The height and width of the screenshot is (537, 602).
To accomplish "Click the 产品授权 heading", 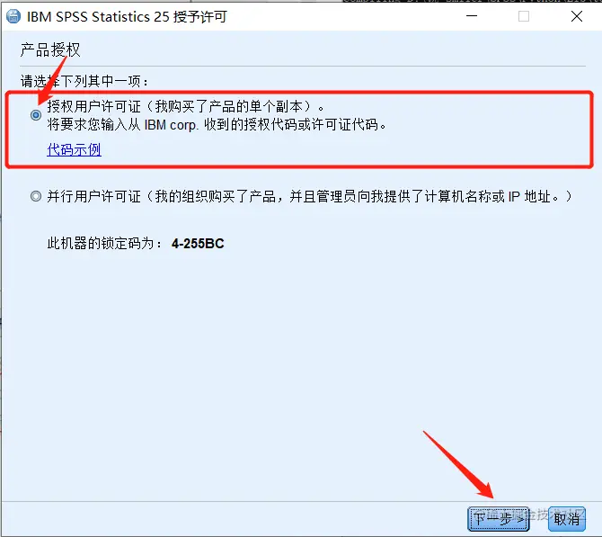I will click(50, 50).
